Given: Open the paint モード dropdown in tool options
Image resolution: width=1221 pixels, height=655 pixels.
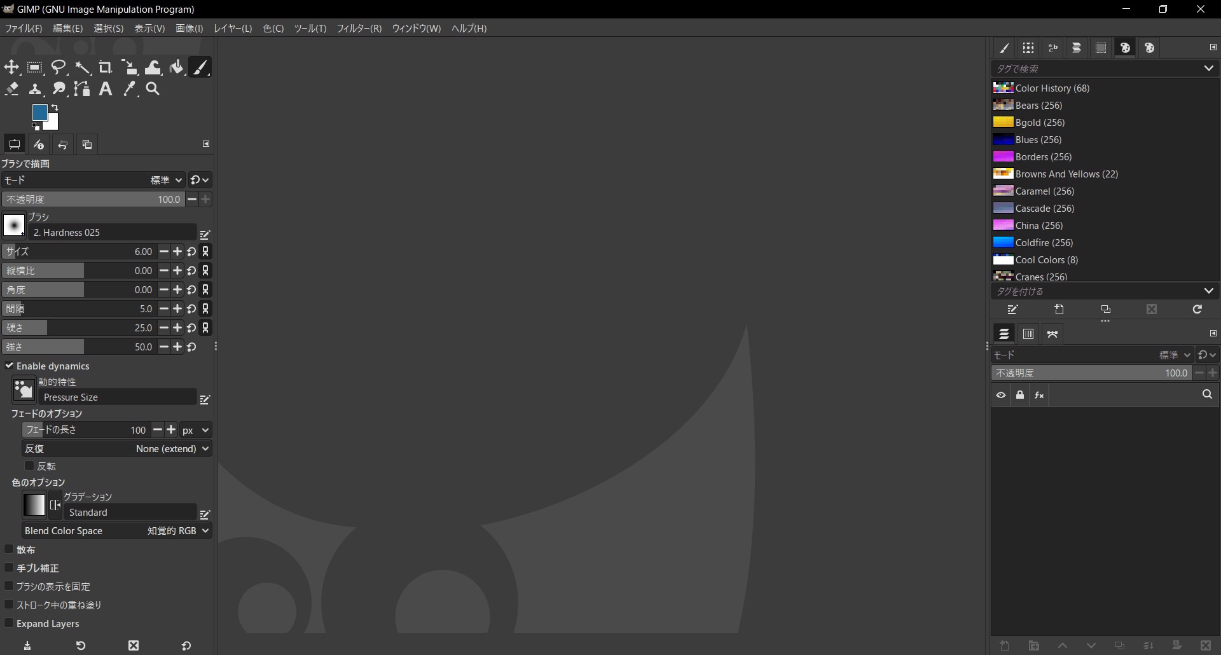Looking at the screenshot, I should coord(93,180).
